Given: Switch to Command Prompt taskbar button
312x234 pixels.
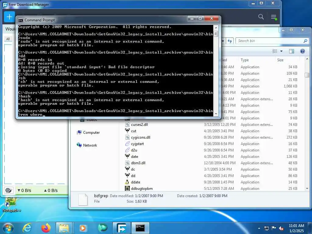Looking at the screenshot, I should 140,228.
